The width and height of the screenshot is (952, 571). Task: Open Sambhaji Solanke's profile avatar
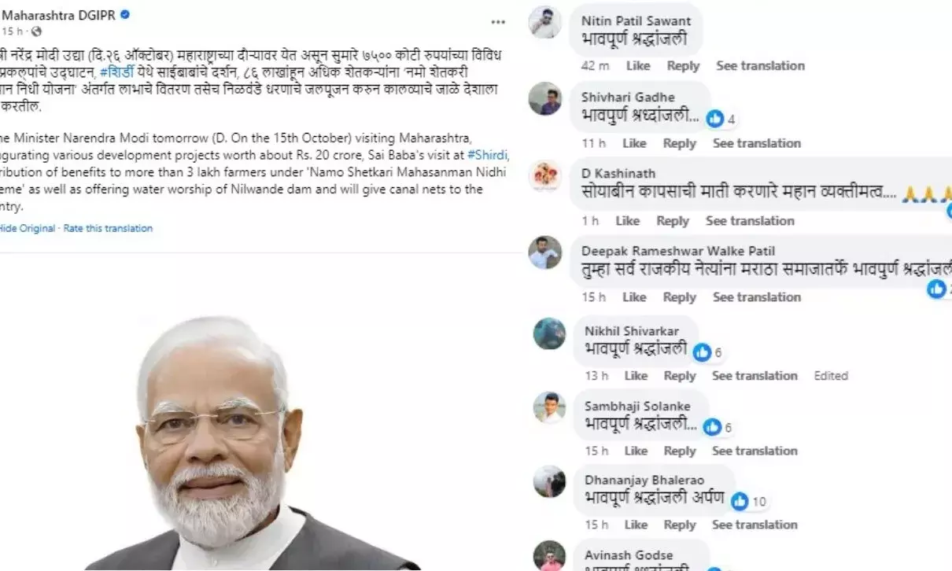tap(549, 407)
